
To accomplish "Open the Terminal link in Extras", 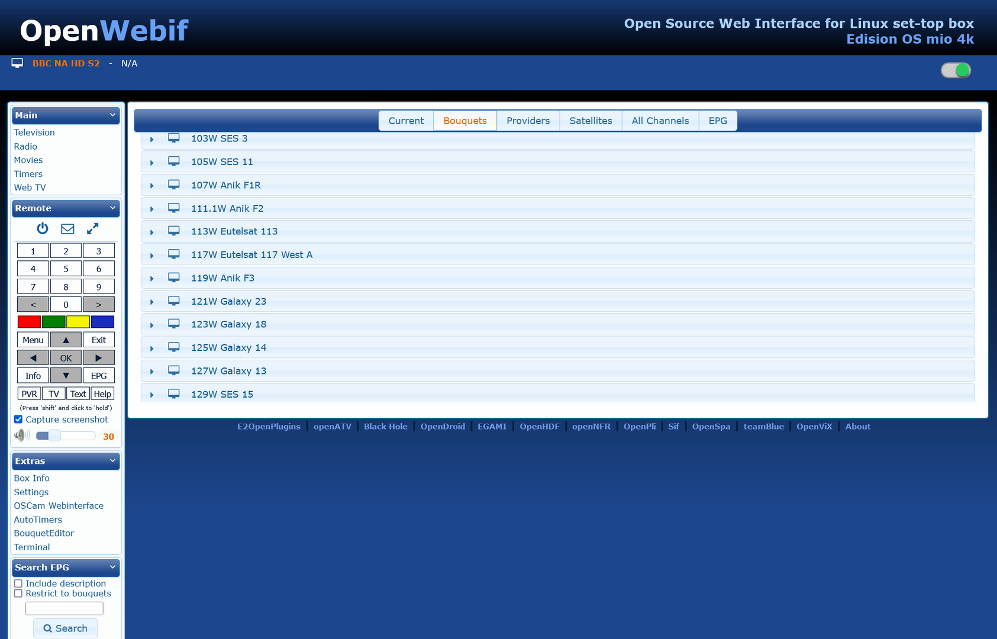I will [x=32, y=547].
